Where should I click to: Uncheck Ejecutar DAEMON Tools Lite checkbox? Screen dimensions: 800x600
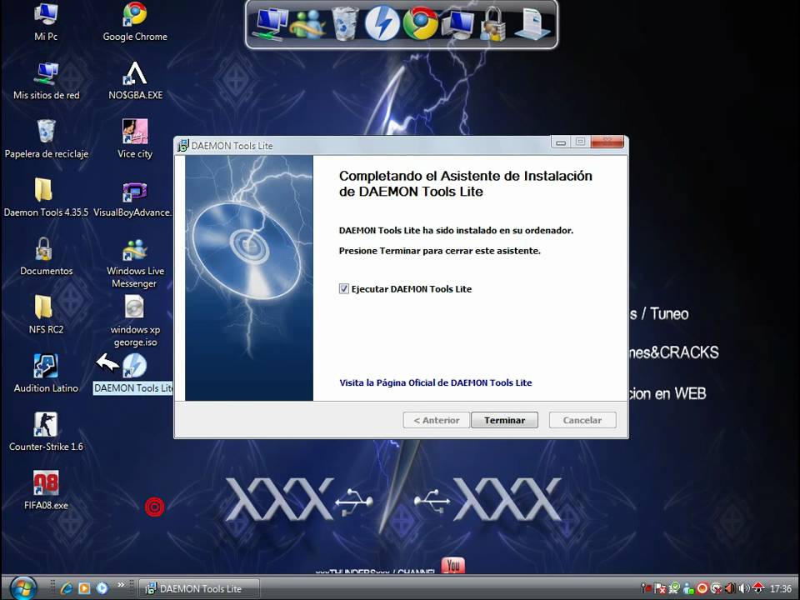[344, 289]
